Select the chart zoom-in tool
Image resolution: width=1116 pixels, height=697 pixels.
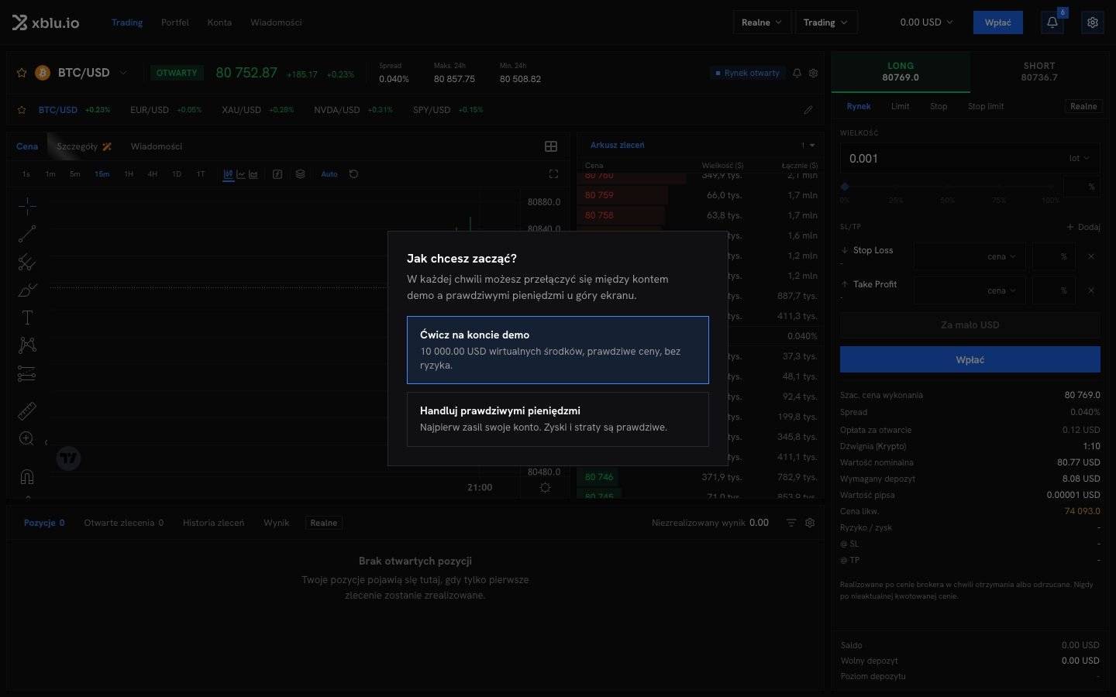(27, 439)
